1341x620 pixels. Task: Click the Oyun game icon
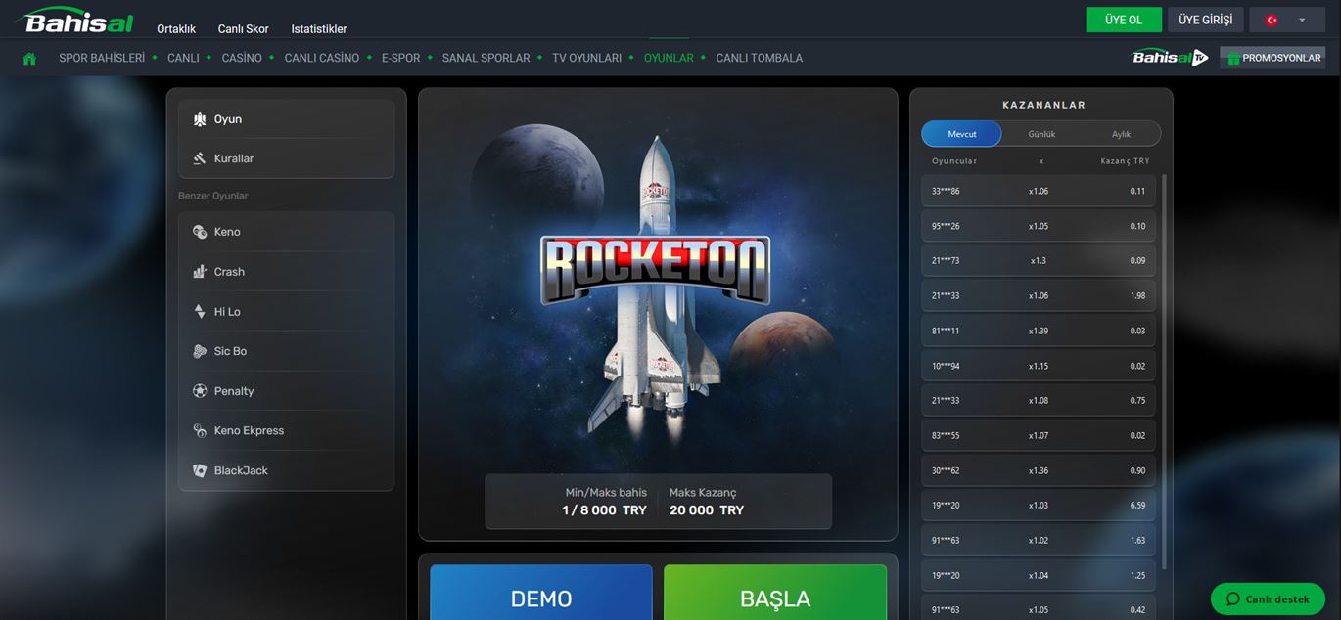pyautogui.click(x=200, y=119)
